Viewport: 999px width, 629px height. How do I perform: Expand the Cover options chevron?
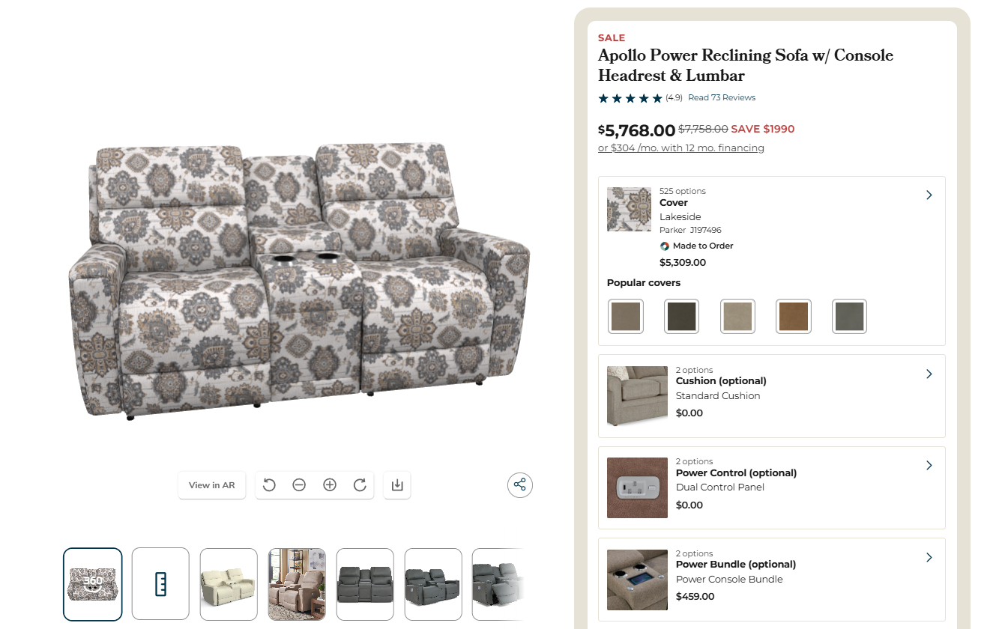(x=929, y=195)
